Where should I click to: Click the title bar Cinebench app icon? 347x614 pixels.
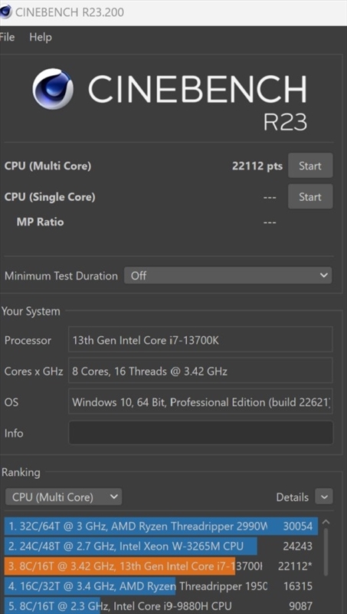(5, 12)
